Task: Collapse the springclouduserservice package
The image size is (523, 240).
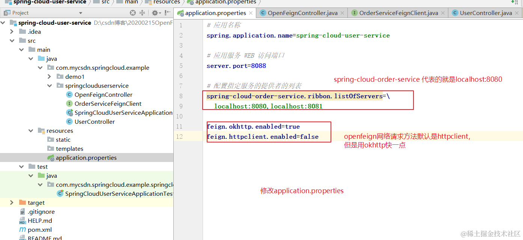Action: (x=50, y=85)
